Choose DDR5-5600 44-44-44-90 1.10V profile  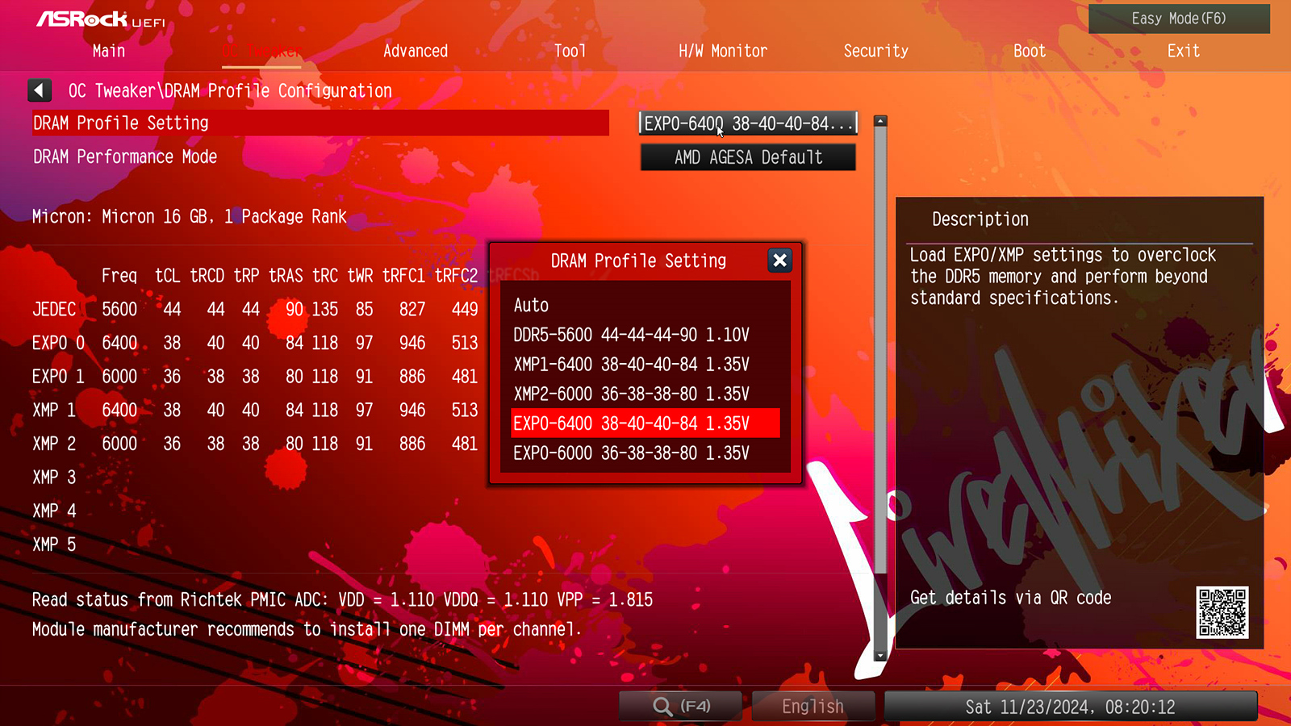[x=645, y=335]
